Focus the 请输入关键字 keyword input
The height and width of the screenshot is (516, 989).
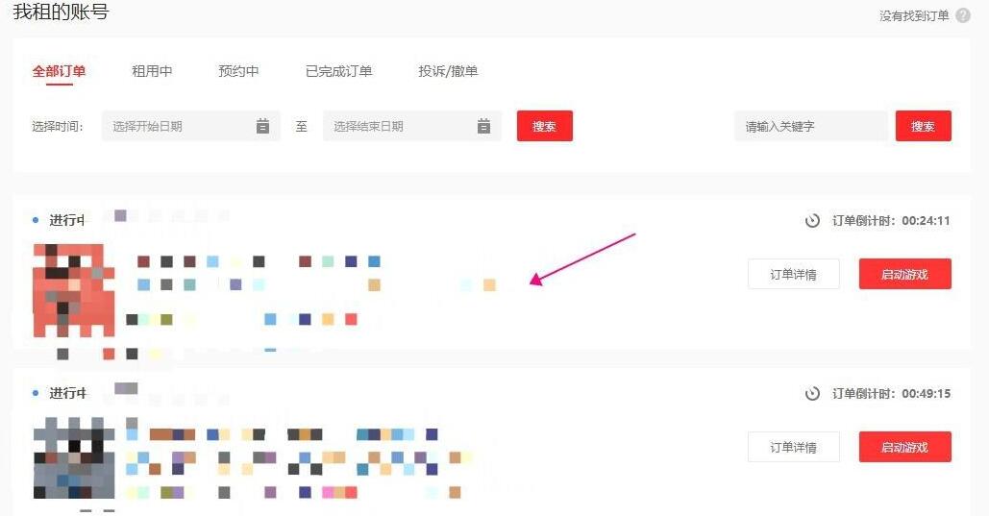tap(809, 126)
